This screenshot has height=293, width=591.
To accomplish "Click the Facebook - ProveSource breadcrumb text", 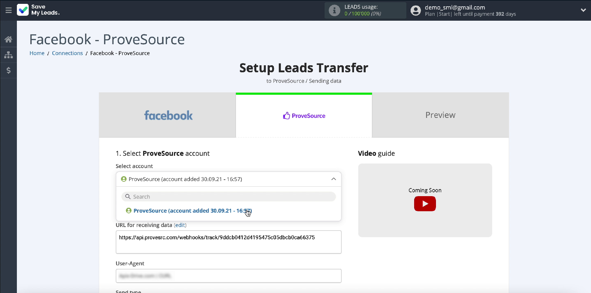I will click(120, 53).
